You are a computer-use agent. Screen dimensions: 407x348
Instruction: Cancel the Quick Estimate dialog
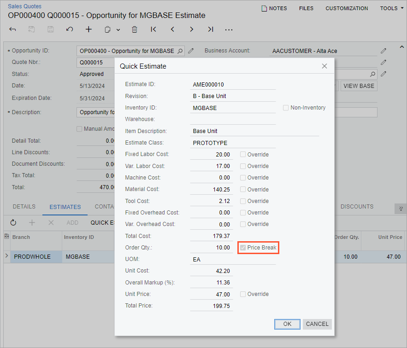coord(317,324)
